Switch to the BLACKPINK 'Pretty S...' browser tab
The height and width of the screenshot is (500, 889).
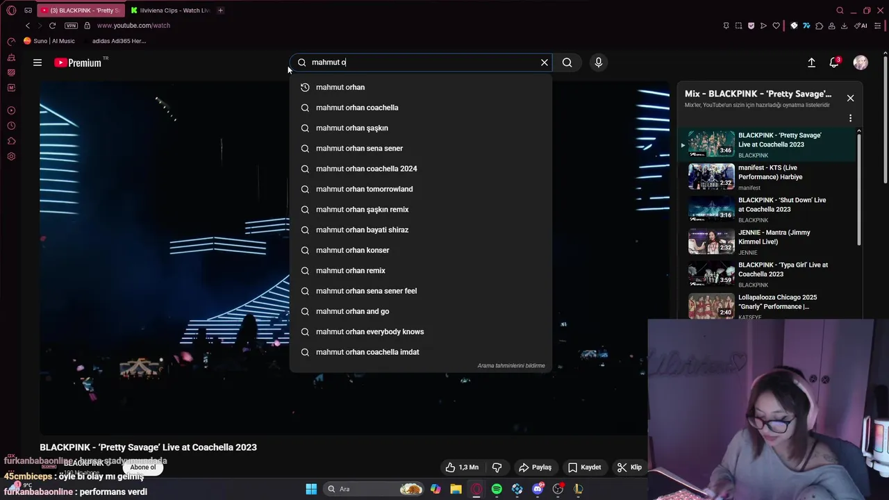click(80, 10)
